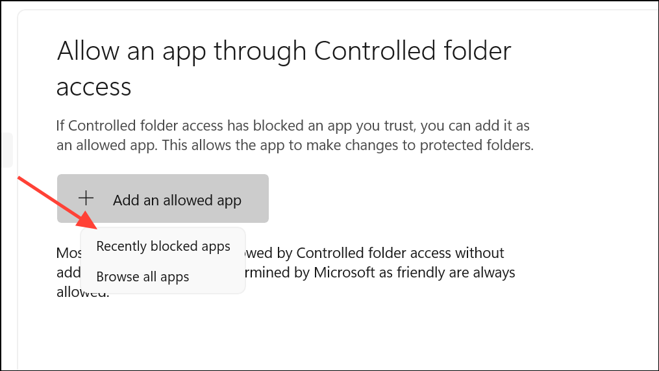This screenshot has width=659, height=371.
Task: Click the word "access" on heading's second line
Action: pyautogui.click(x=94, y=86)
